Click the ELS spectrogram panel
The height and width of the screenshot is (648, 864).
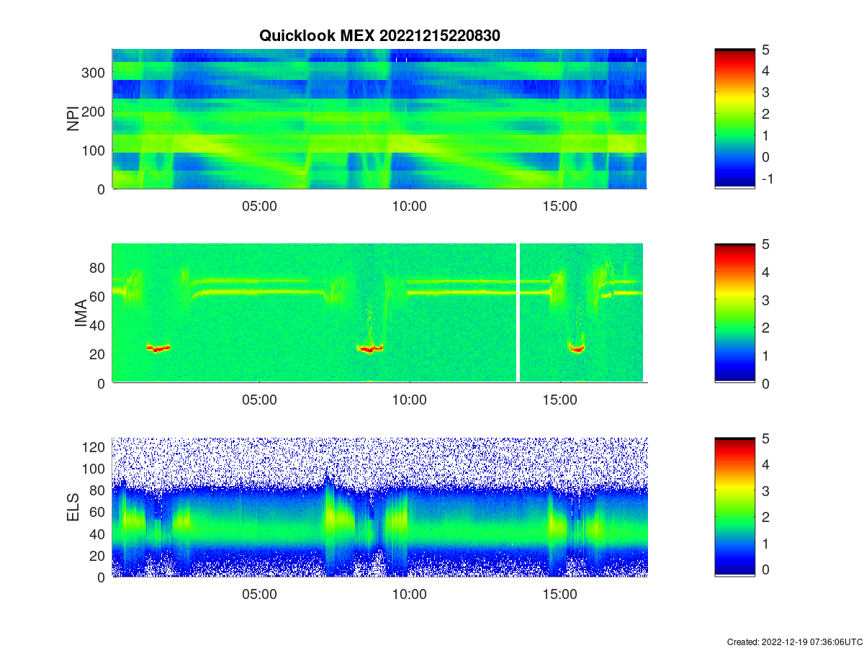pyautogui.click(x=379, y=508)
